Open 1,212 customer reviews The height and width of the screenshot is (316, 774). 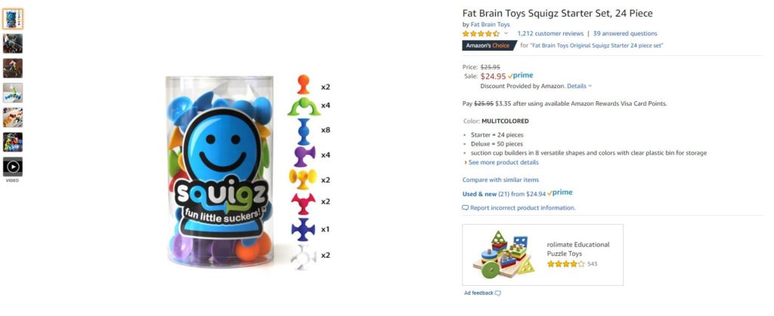pyautogui.click(x=550, y=33)
